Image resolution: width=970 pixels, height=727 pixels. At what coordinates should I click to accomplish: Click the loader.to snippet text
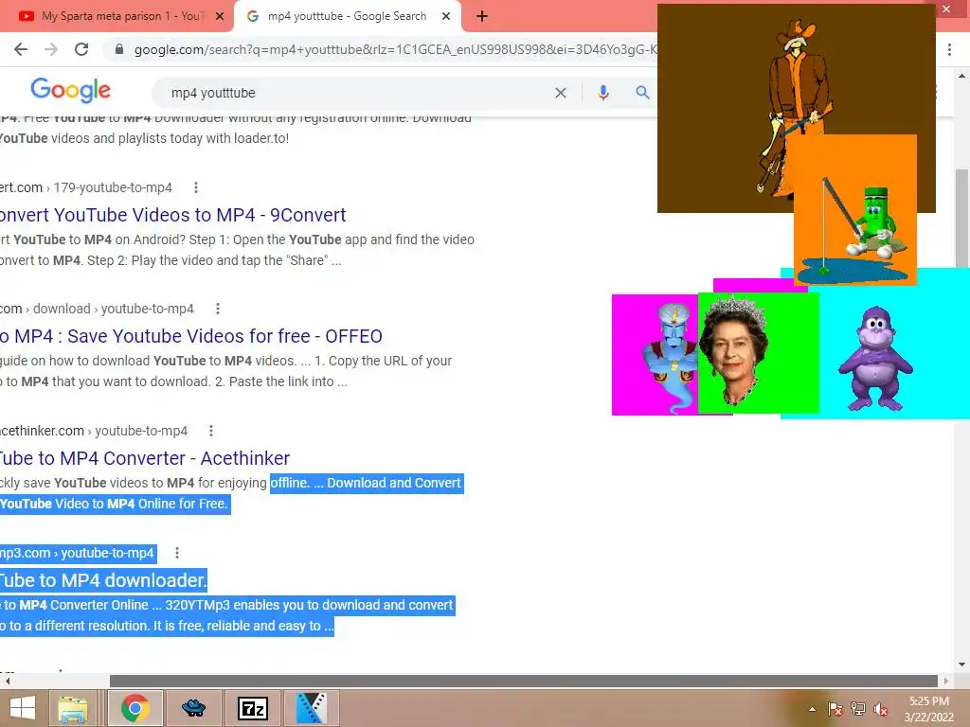tap(144, 138)
